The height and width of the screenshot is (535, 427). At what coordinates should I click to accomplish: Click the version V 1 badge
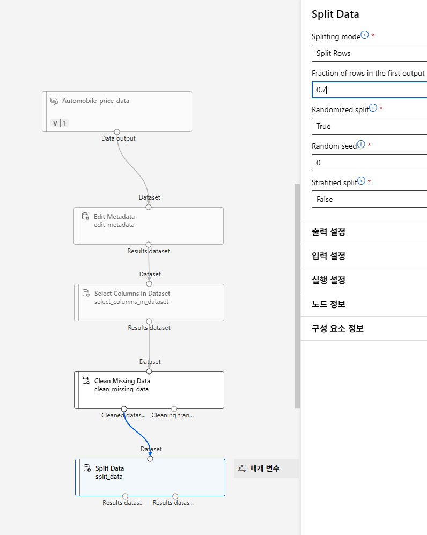[x=60, y=123]
